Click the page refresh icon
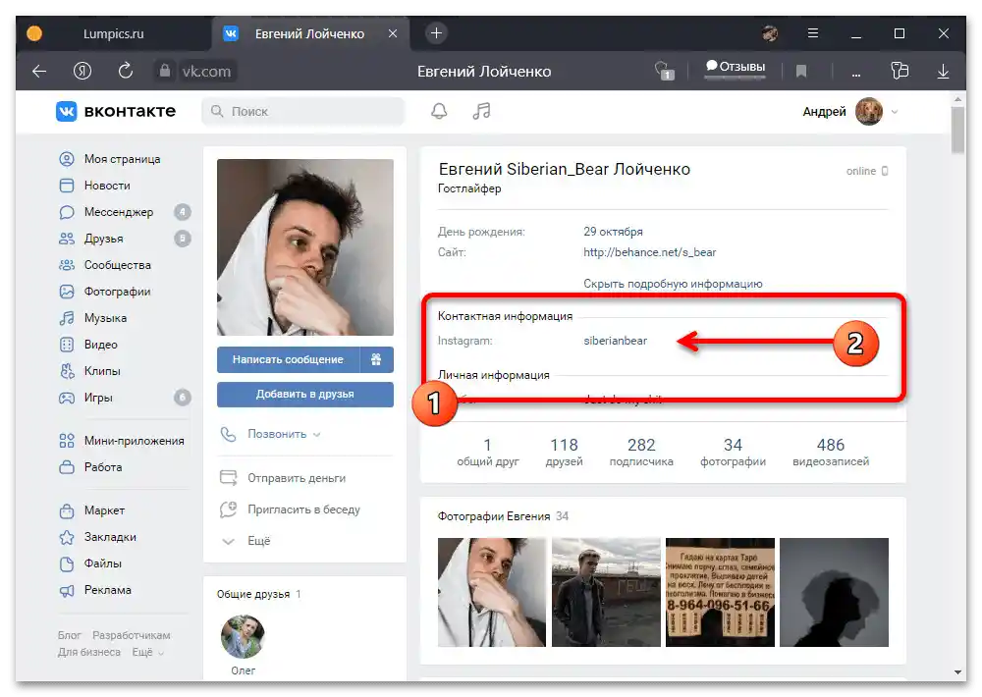982x697 pixels. pyautogui.click(x=126, y=71)
